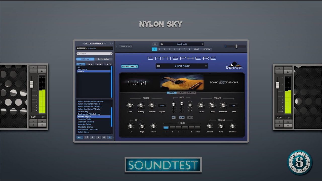Activate the FREE scene button
The image size is (322, 181).
(x=198, y=128)
